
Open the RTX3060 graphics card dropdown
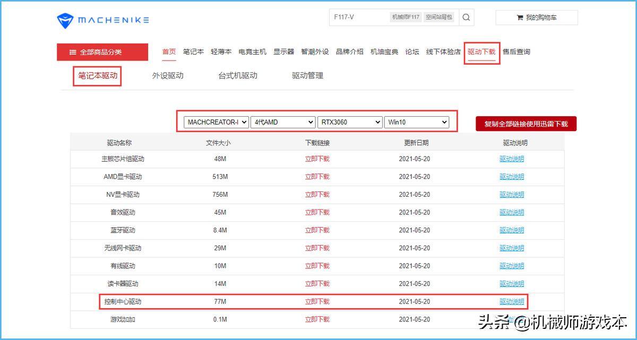[349, 121]
